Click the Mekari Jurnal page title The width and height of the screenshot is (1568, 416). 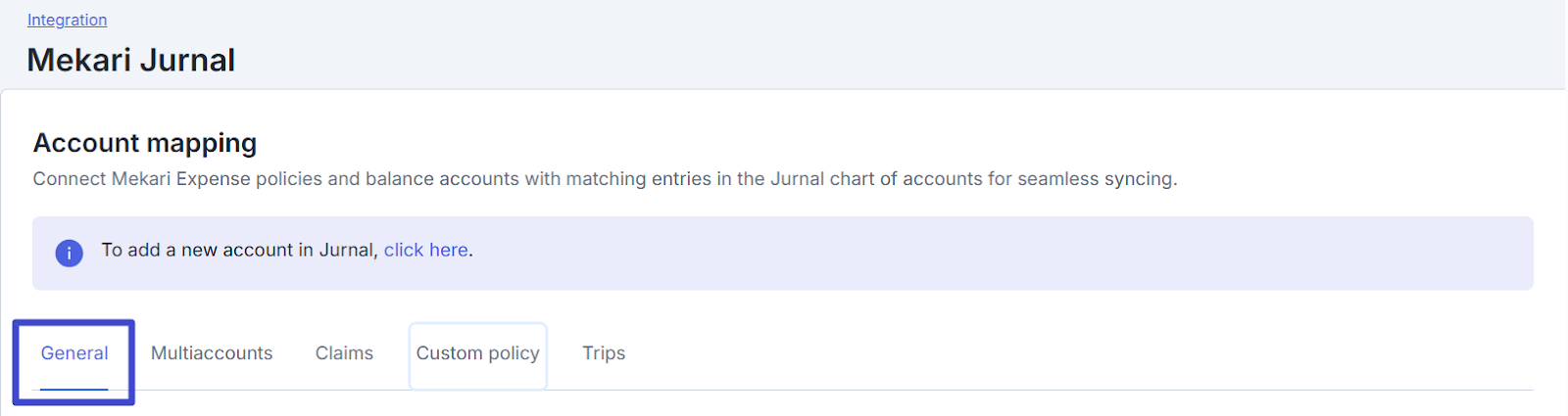(130, 60)
